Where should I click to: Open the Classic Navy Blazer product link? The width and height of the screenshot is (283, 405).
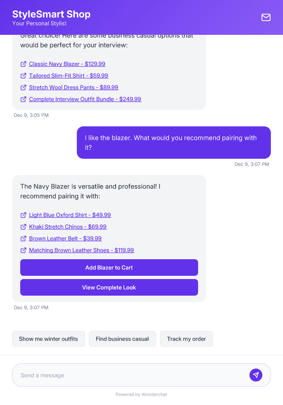click(x=67, y=64)
